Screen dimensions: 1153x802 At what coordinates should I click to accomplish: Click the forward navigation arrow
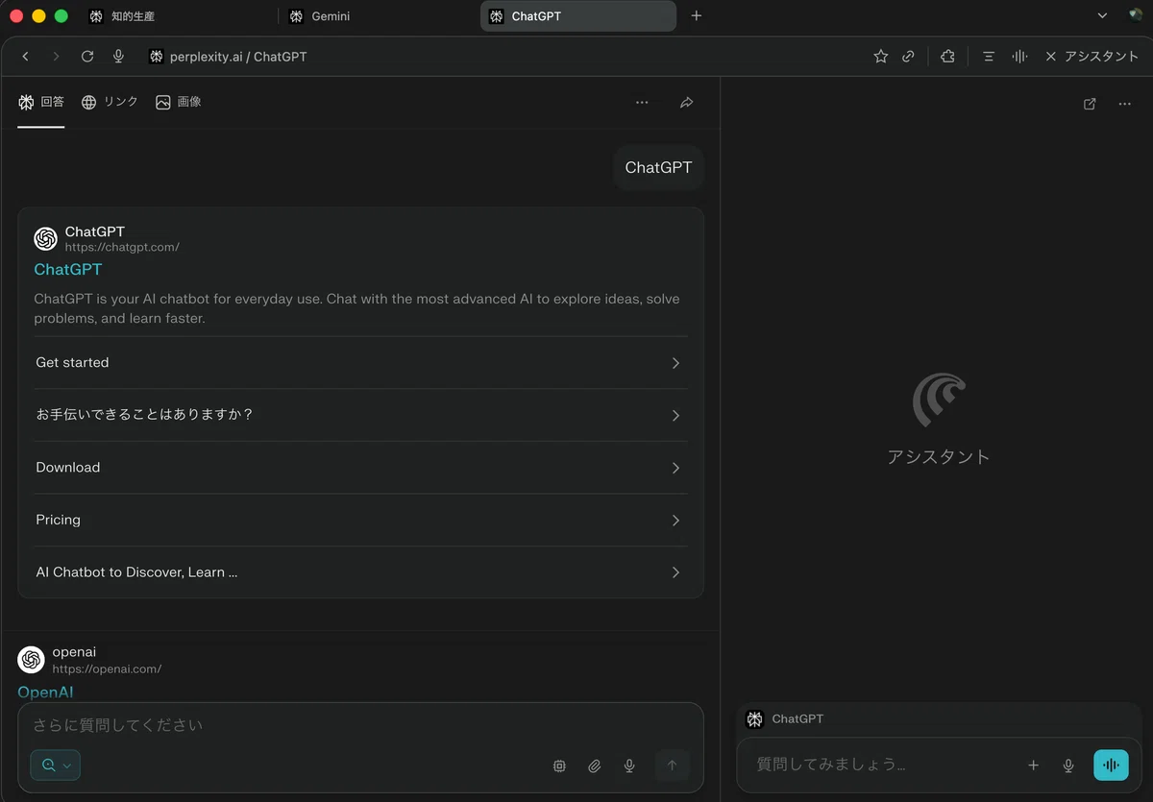tap(56, 57)
